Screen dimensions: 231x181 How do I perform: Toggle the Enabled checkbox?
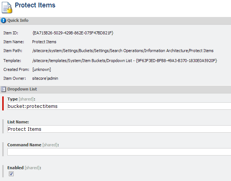(x=11, y=174)
